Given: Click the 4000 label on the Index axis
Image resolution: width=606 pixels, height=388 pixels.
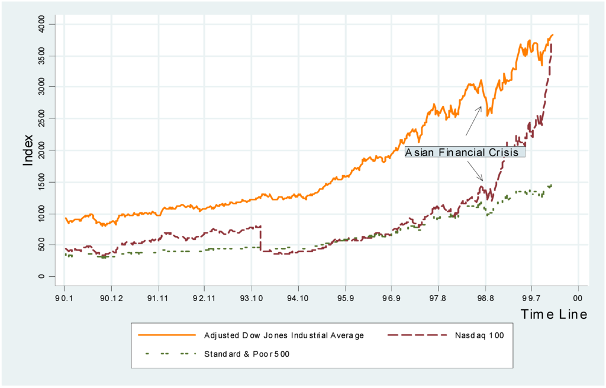Looking at the screenshot, I should (x=45, y=24).
